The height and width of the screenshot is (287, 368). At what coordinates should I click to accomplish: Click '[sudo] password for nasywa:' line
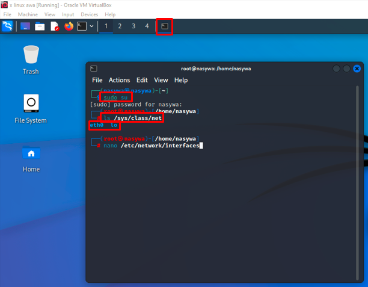136,105
